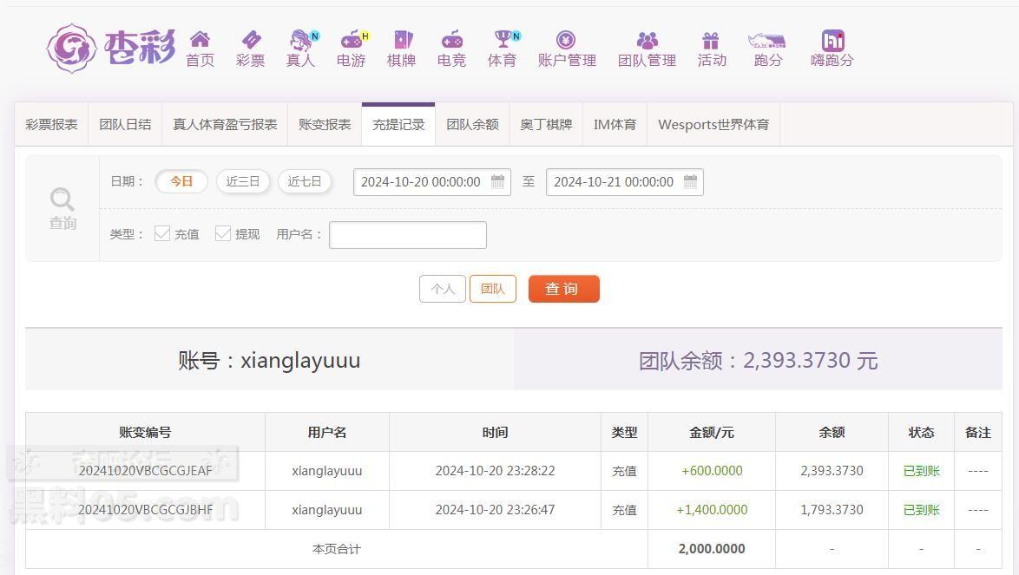Image resolution: width=1019 pixels, height=575 pixels.
Task: Open the 账变报表 tab
Action: (325, 125)
